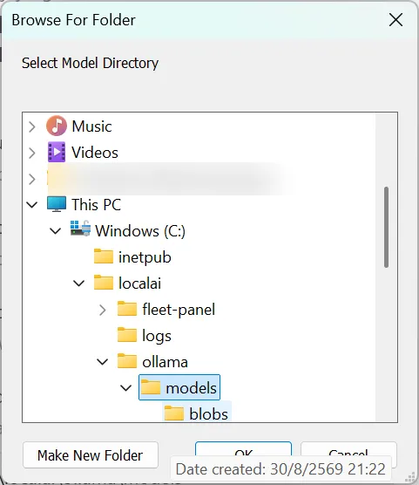Screen dimensions: 419x485
Task: Click the tree's vertical scrollbar thumb
Action: click(x=386, y=227)
